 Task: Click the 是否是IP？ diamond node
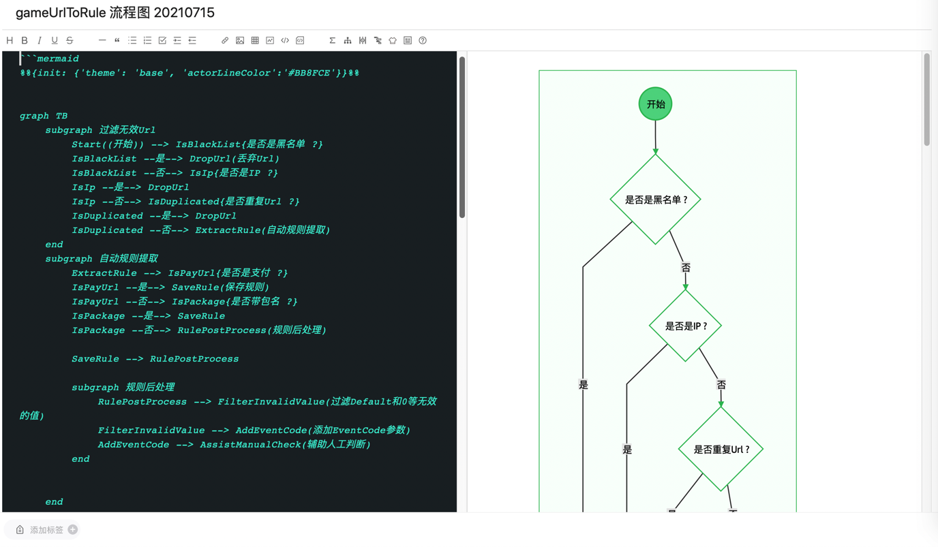click(685, 326)
